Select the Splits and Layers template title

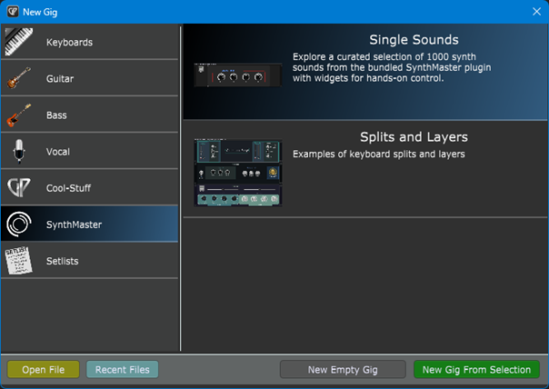click(414, 137)
